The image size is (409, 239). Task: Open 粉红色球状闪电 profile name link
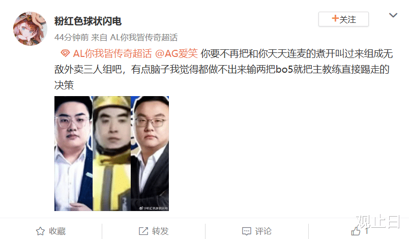88,21
